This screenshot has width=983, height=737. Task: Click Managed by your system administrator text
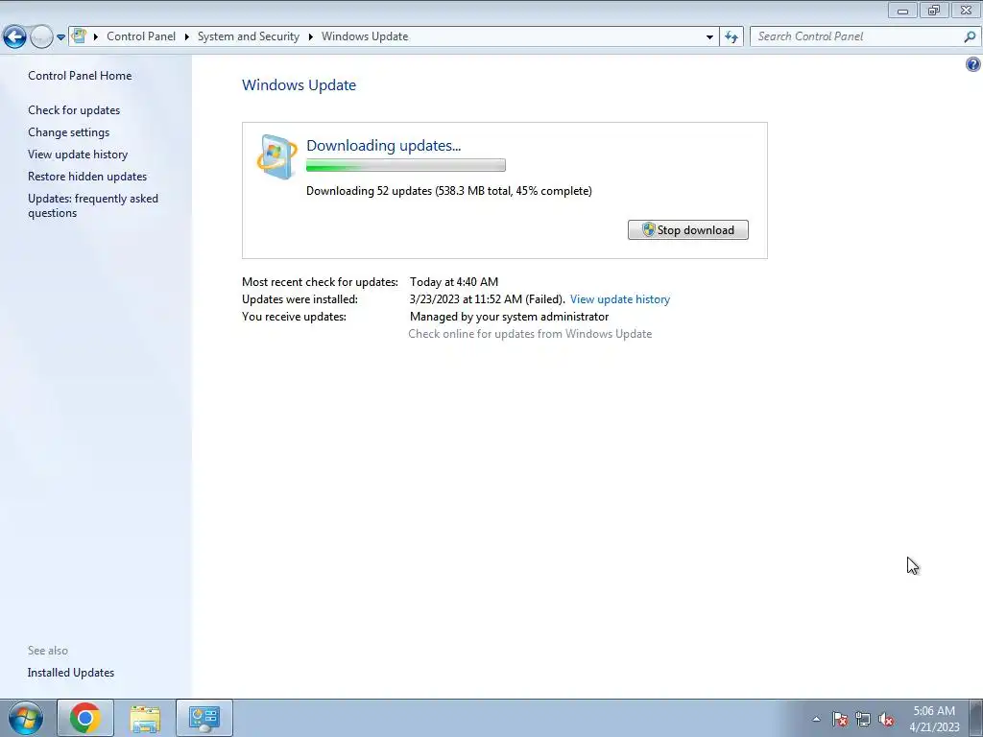[509, 317]
